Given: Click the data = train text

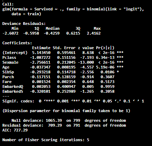Looking at the screenshot, I should (26, 14).
